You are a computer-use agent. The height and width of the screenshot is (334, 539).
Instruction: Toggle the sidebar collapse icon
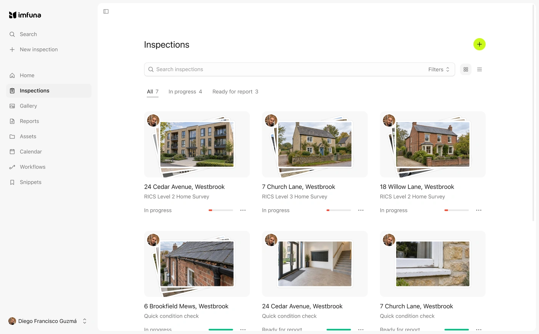tap(106, 11)
